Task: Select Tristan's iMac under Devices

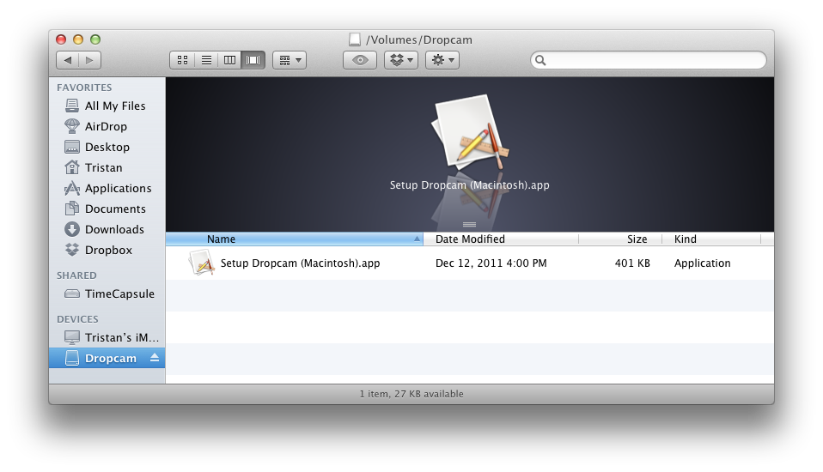Action: (107, 337)
